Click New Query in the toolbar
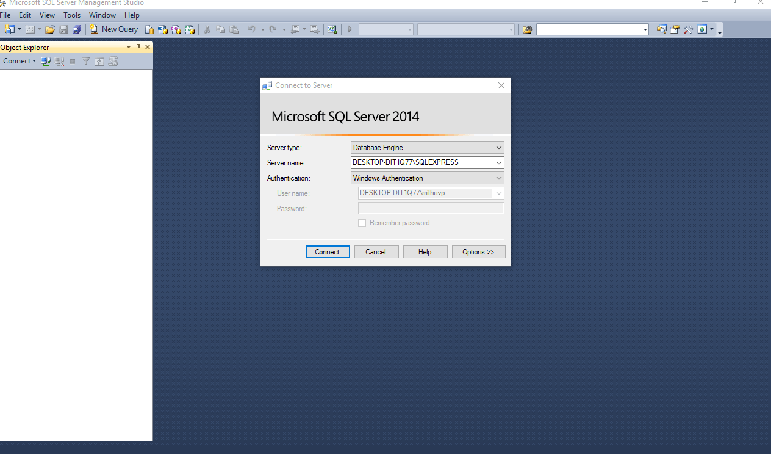771x454 pixels. click(x=114, y=29)
